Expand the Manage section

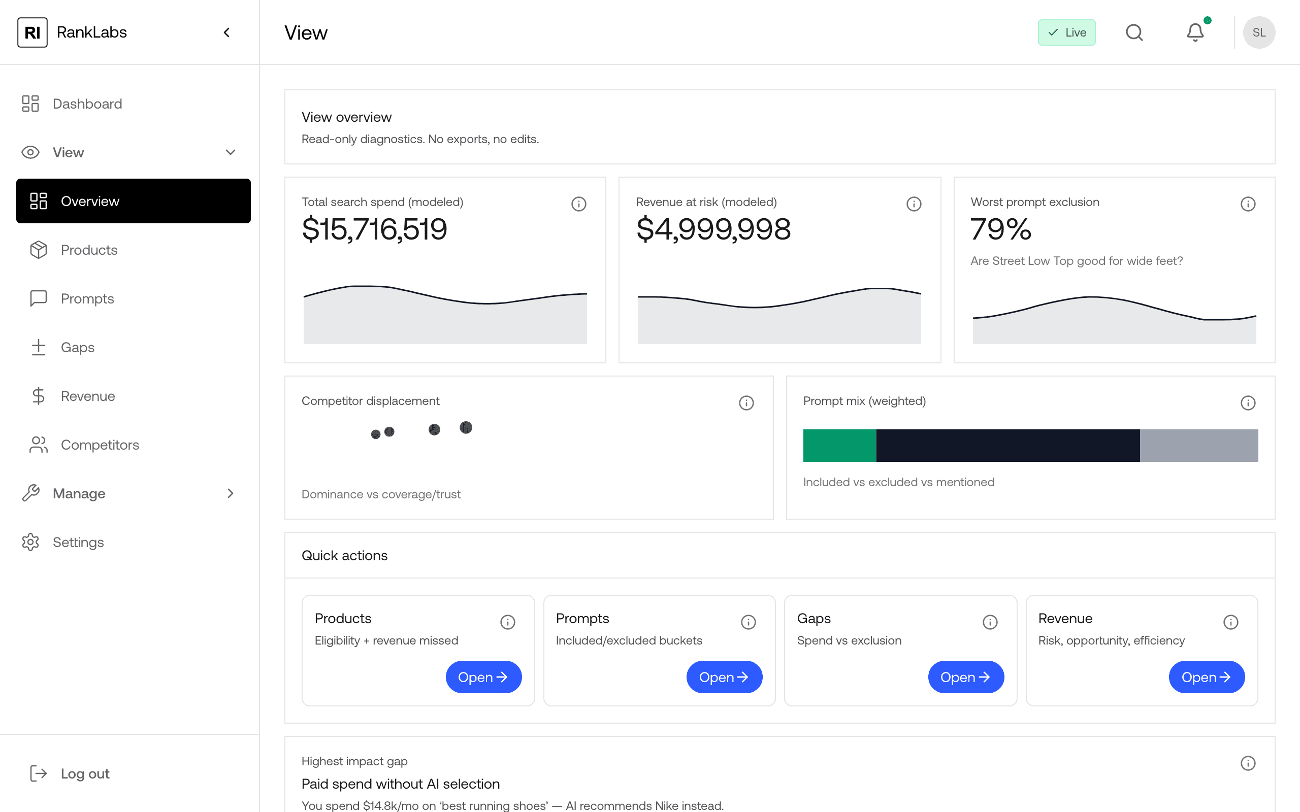pos(231,493)
